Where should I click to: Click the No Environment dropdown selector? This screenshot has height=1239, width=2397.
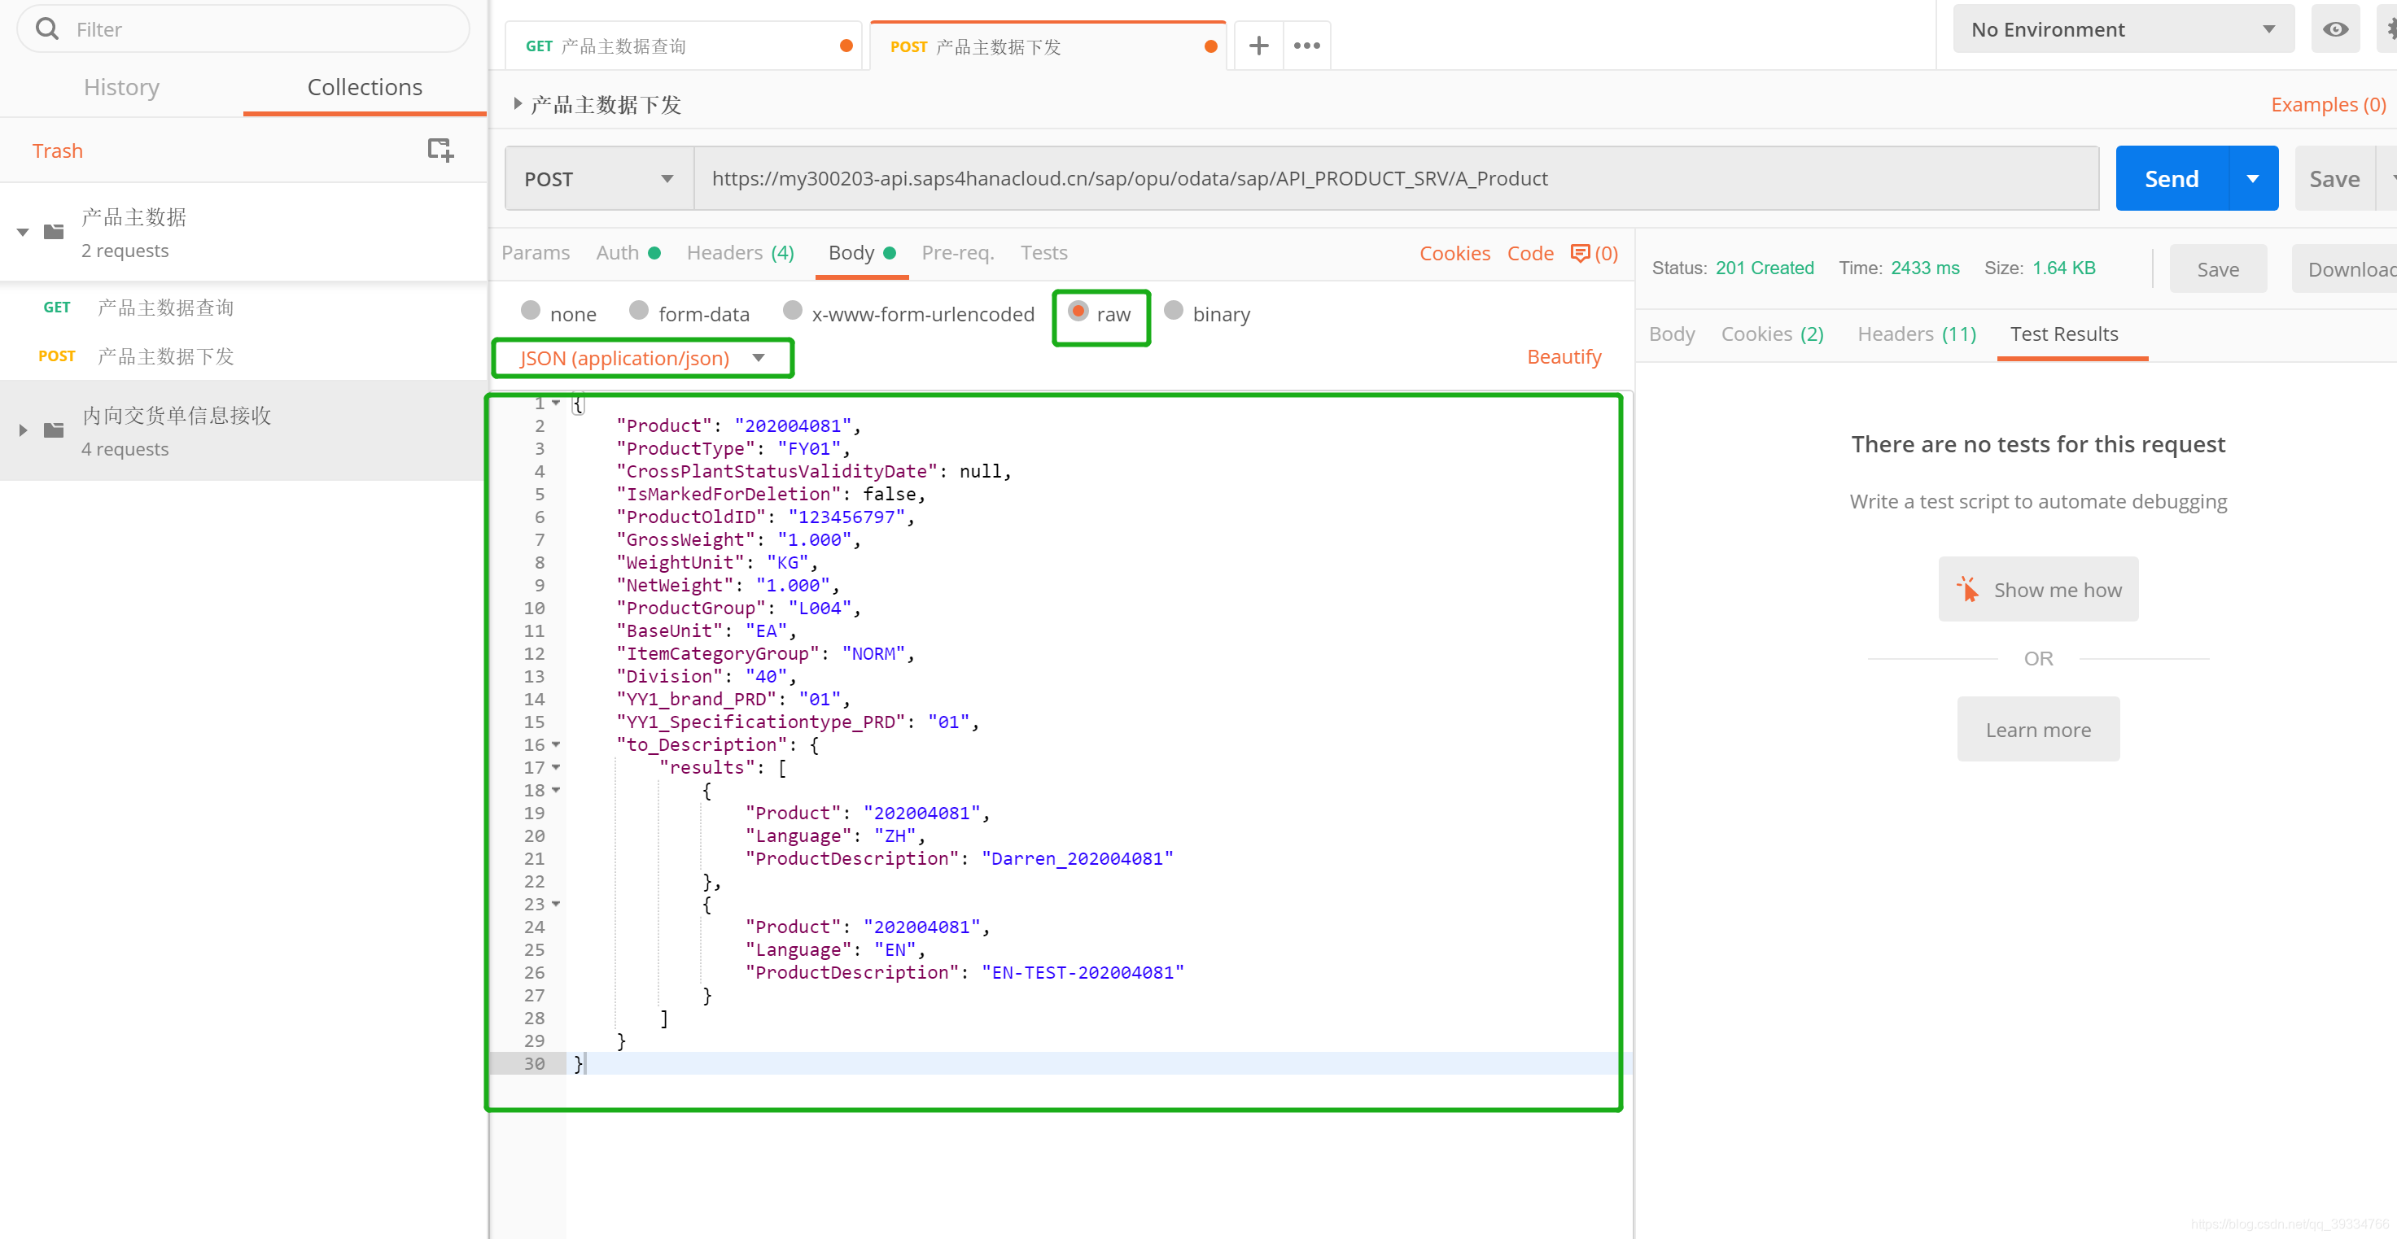2119,28
